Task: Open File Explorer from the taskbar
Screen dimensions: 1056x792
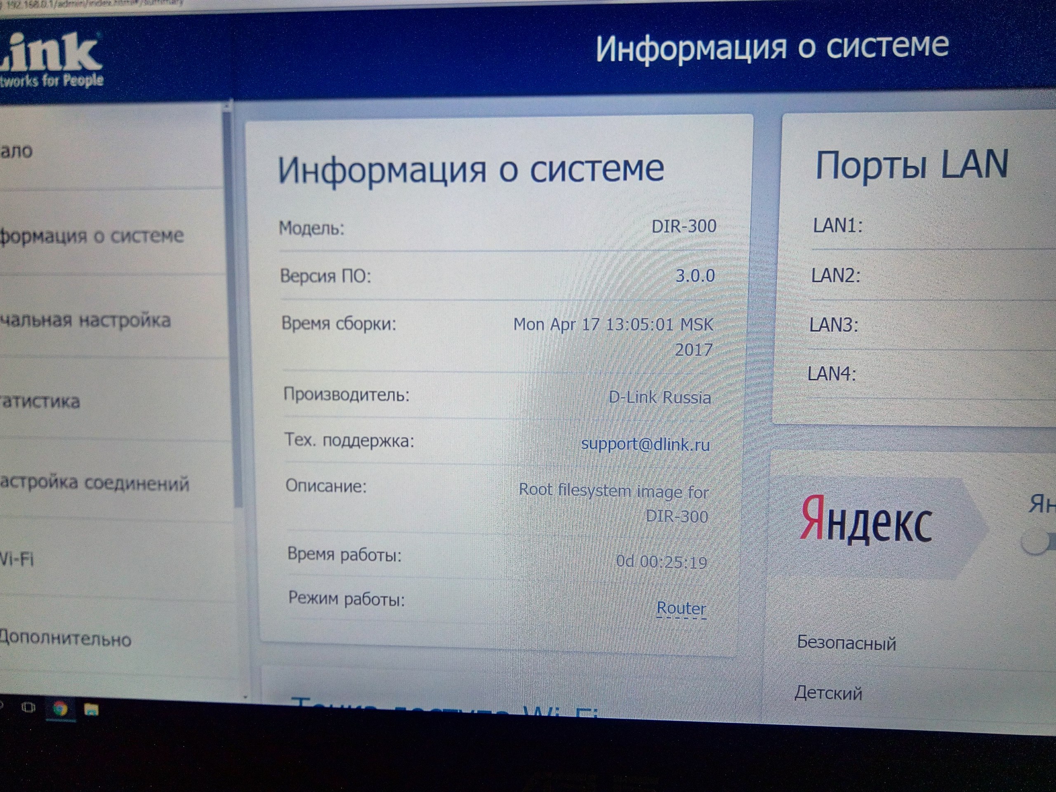Action: tap(91, 710)
